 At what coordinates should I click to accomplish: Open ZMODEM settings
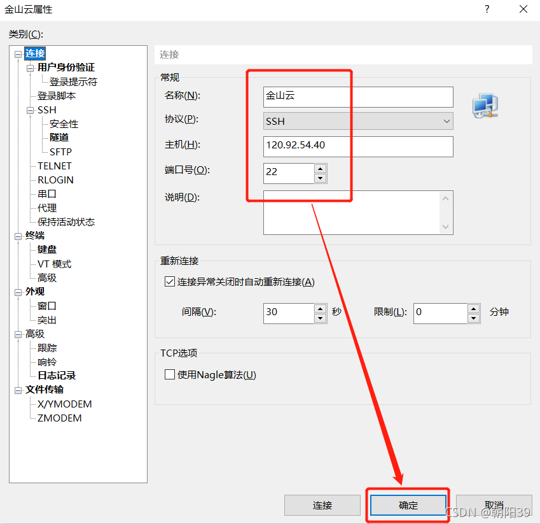60,418
